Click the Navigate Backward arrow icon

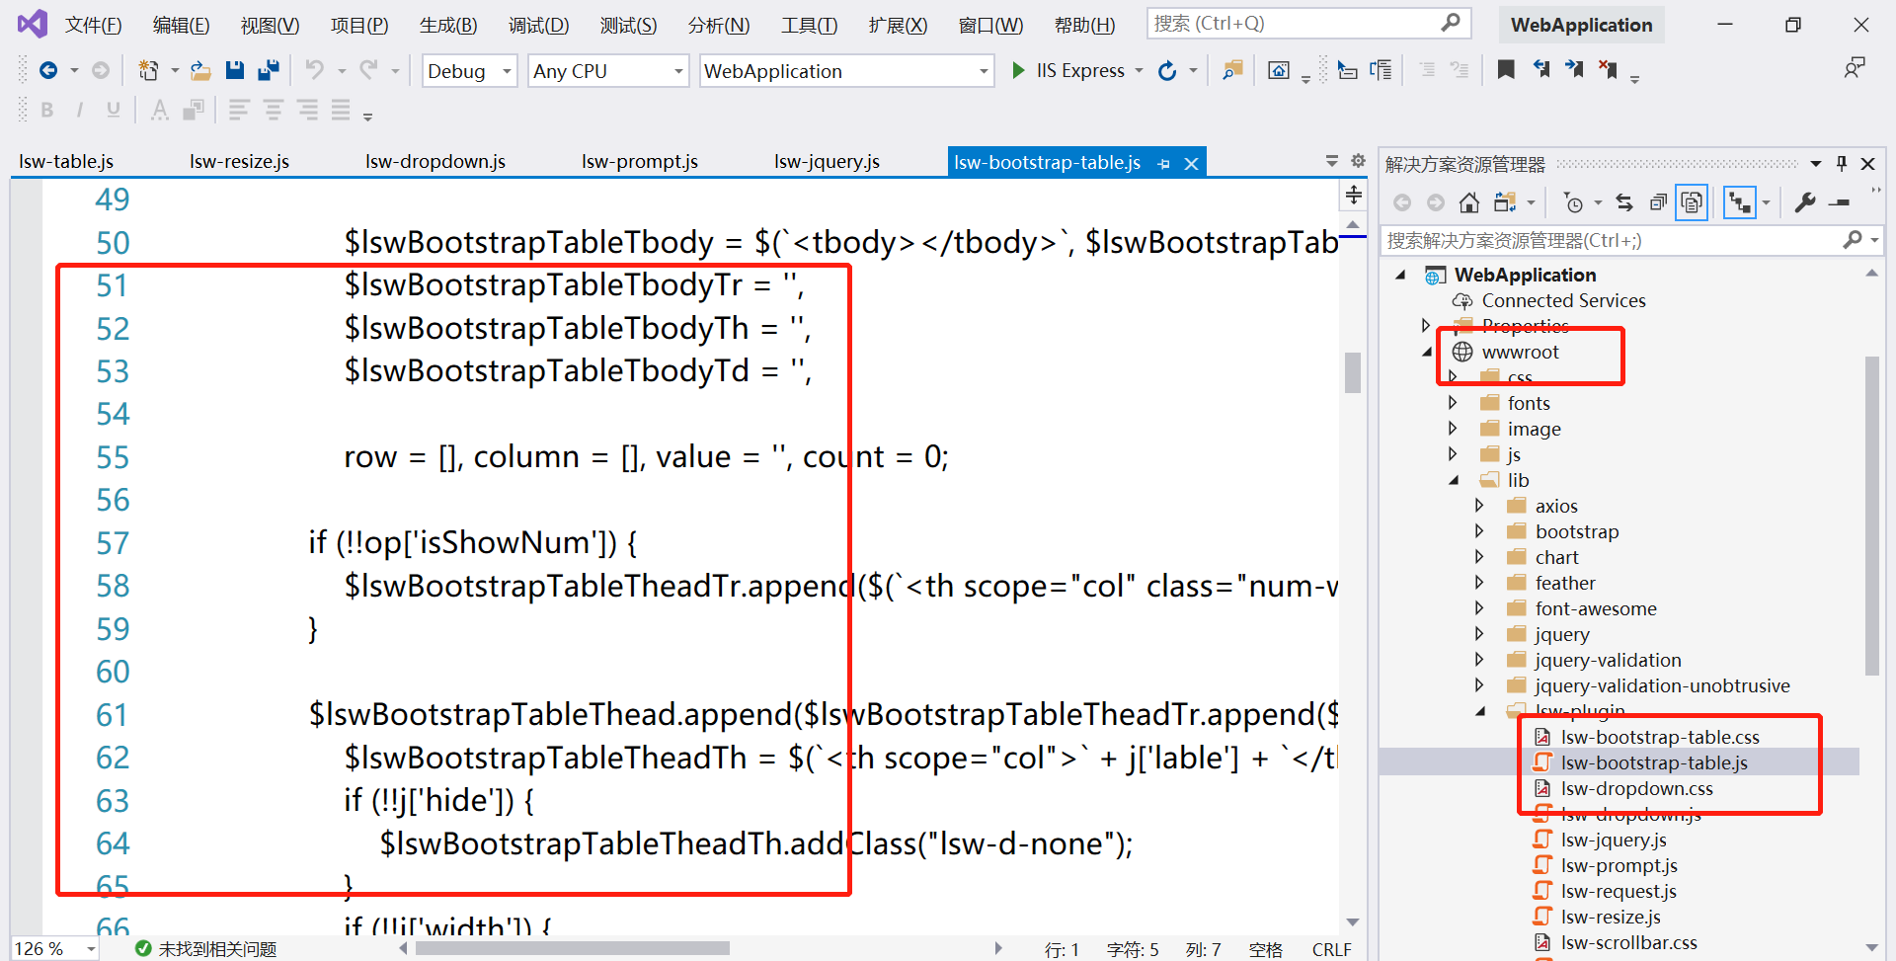[47, 70]
